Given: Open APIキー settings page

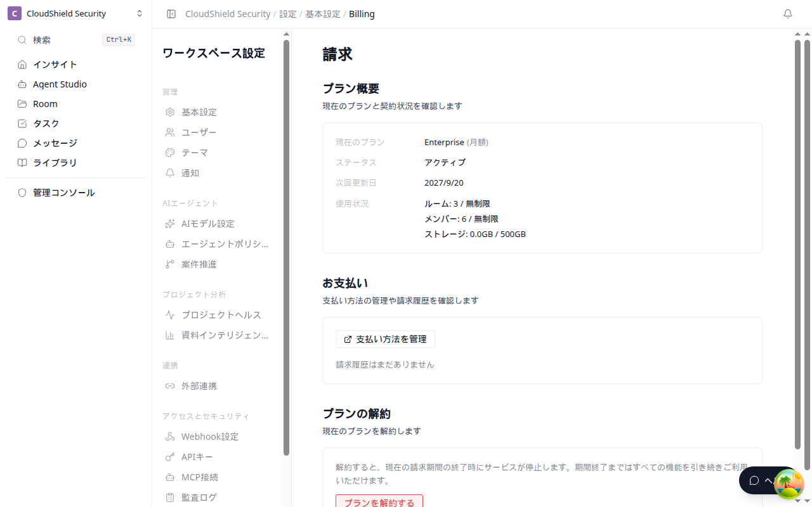Looking at the screenshot, I should pyautogui.click(x=217, y=457).
